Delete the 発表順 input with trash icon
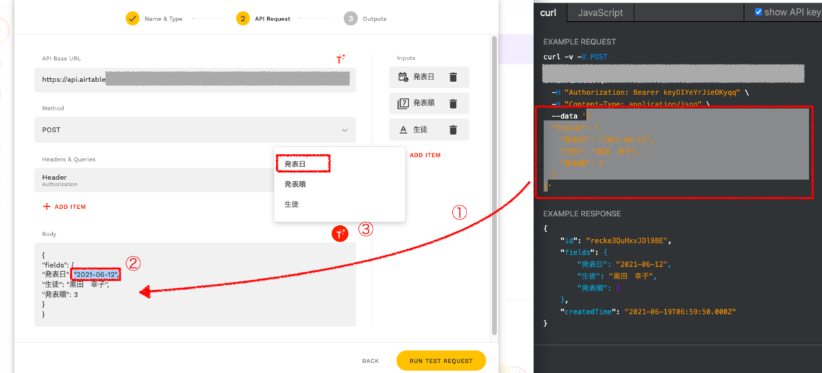 pos(453,103)
